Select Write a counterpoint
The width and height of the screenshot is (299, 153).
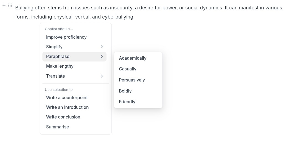click(x=74, y=97)
